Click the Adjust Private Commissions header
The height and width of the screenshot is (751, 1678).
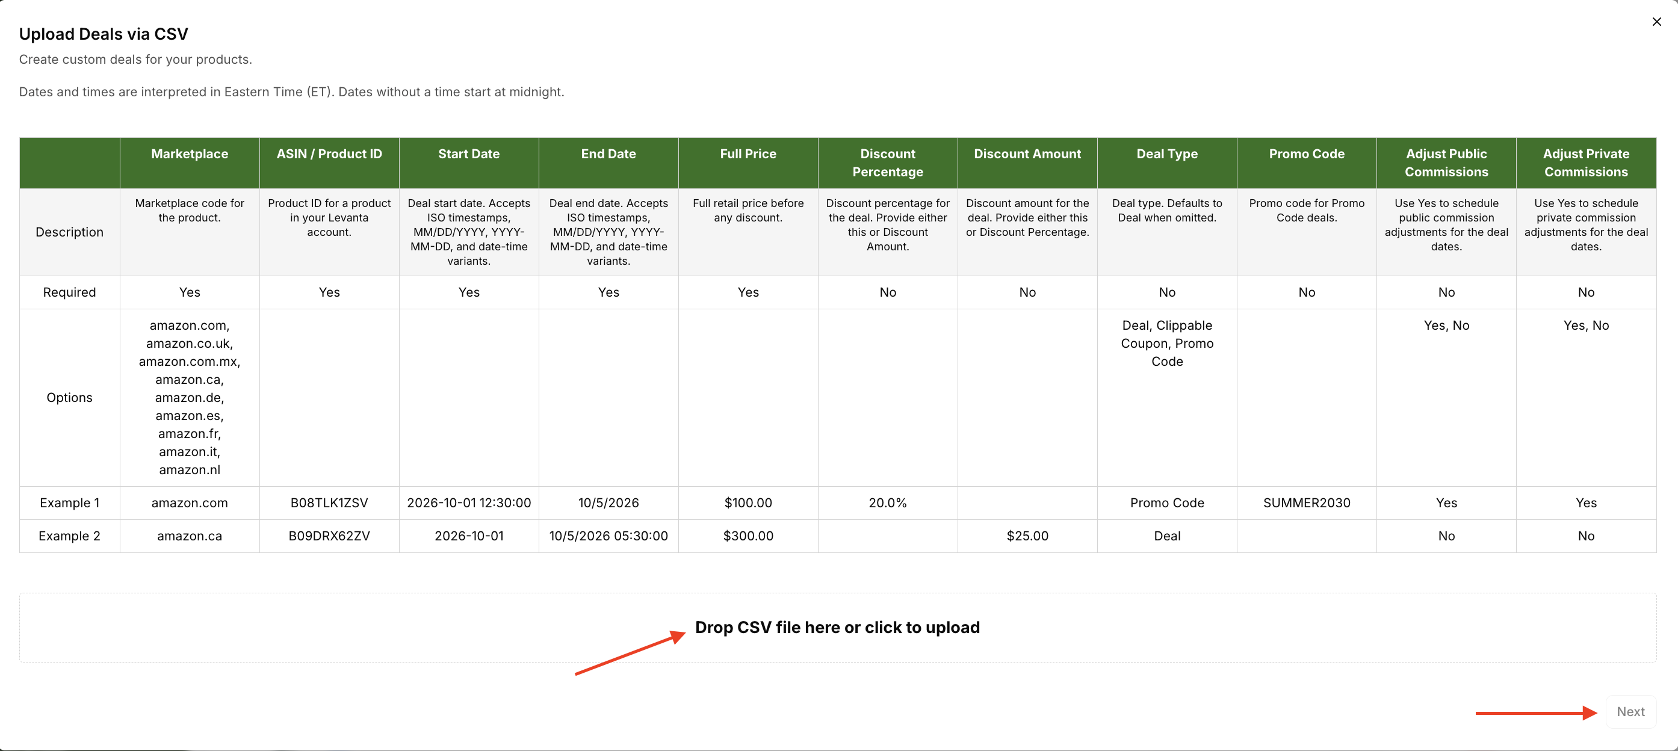tap(1586, 163)
